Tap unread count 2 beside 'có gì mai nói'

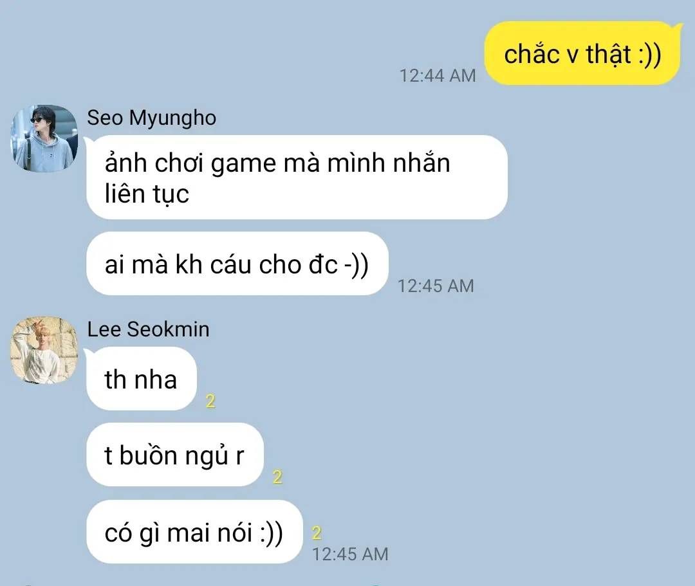pos(317,533)
